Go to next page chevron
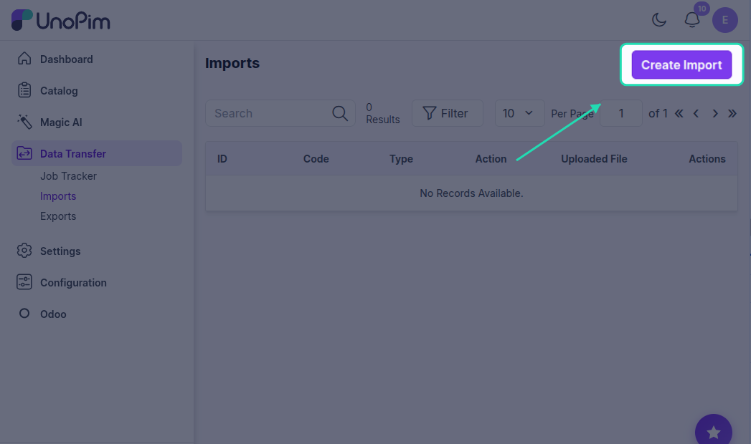 pos(714,113)
